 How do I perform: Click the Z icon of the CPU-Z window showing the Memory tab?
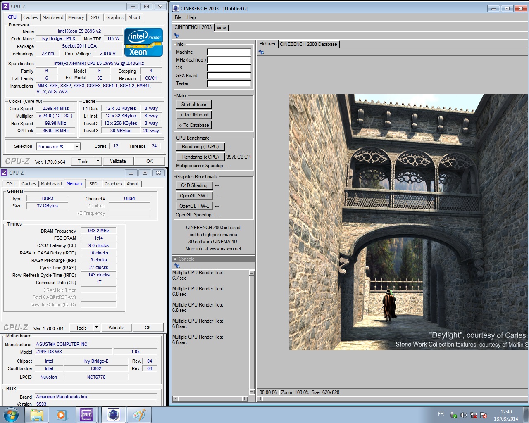4,173
